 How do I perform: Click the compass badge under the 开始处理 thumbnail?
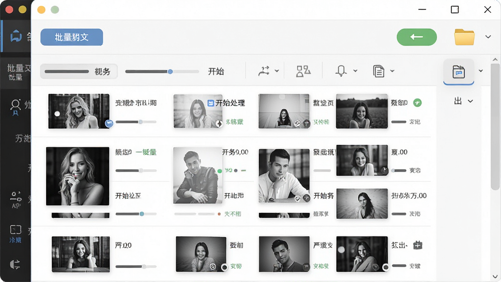point(219,123)
